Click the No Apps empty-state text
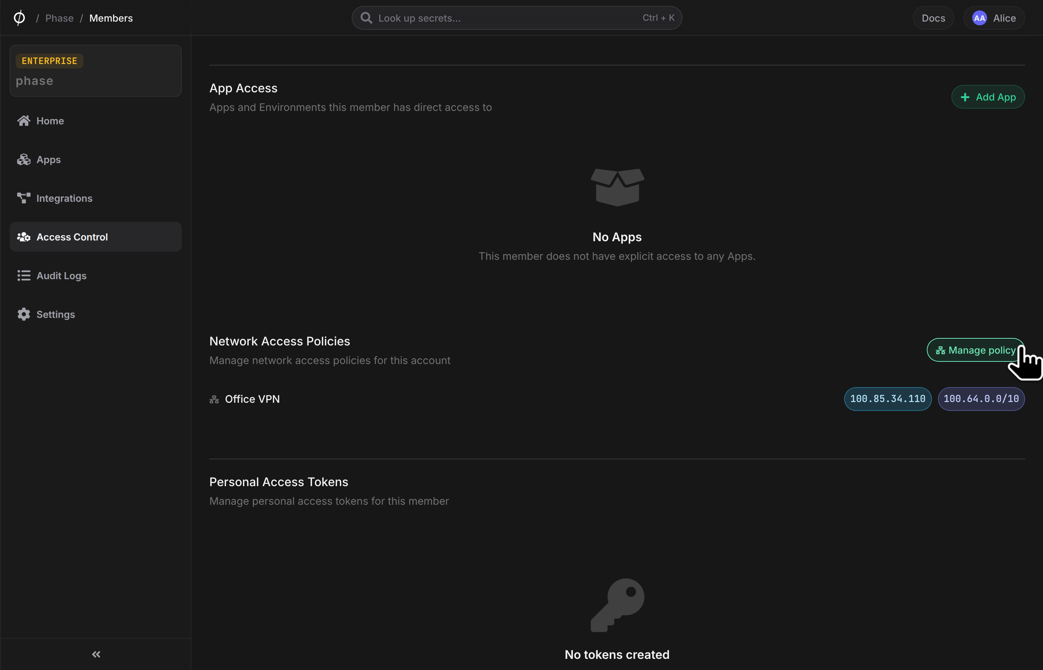 [x=617, y=237]
